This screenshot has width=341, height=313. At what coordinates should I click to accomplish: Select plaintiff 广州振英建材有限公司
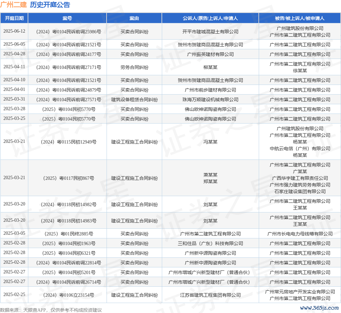coord(210,54)
